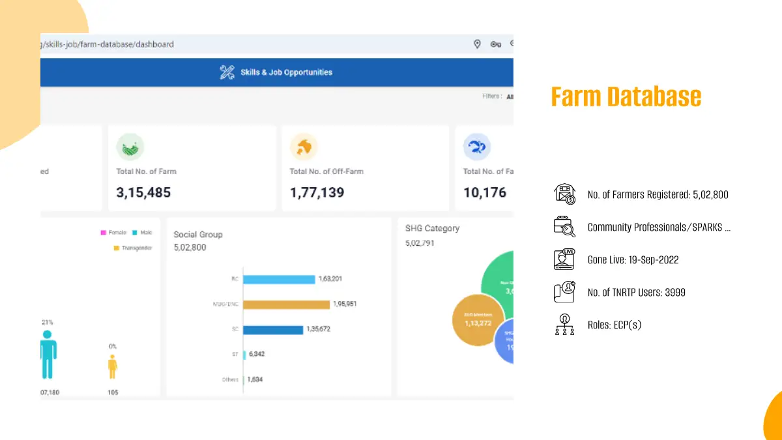Image resolution: width=782 pixels, height=440 pixels.
Task: Click the location pin icon in address bar
Action: 477,44
